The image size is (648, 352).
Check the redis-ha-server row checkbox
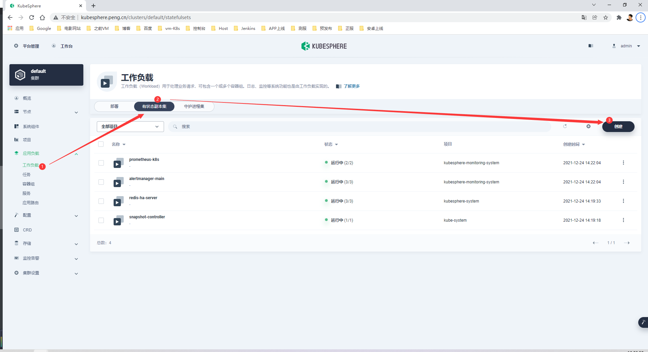pos(101,201)
